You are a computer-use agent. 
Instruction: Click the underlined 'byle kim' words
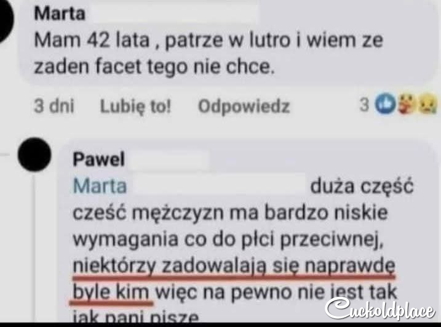(x=111, y=292)
